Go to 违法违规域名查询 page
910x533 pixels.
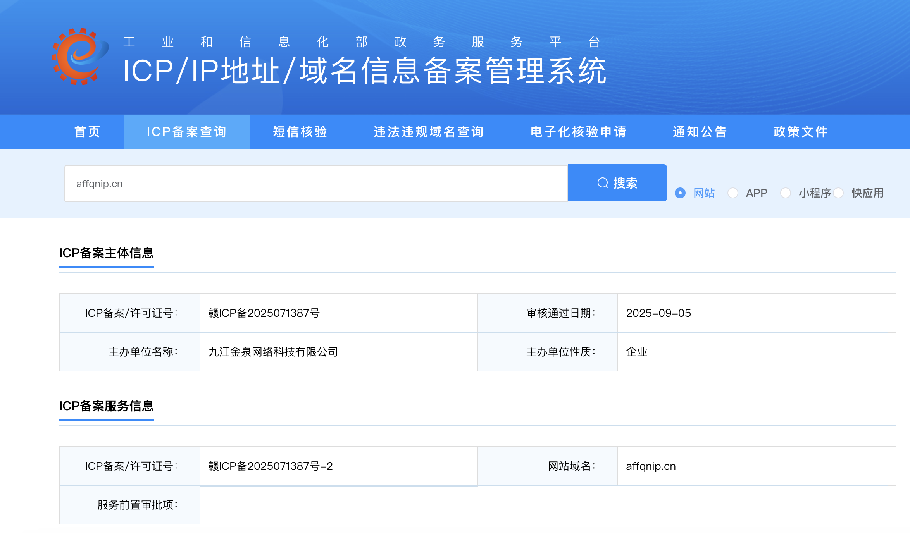[x=429, y=132]
